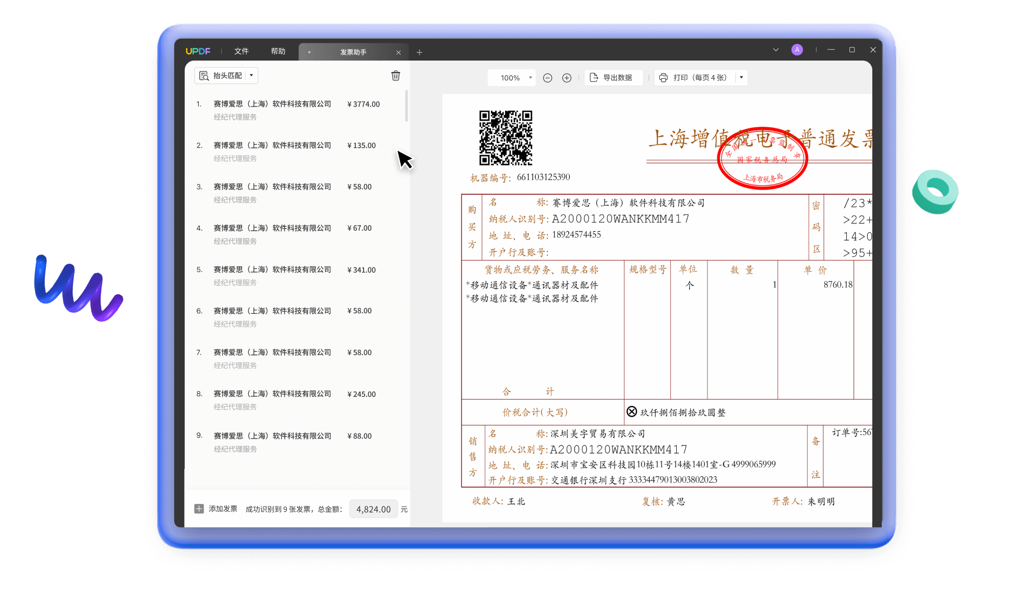Click the 导出数据 export icon
The height and width of the screenshot is (589, 1009).
(x=594, y=78)
